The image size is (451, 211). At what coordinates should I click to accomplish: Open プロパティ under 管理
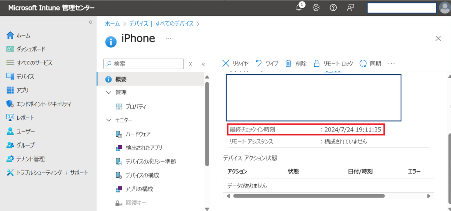click(131, 107)
